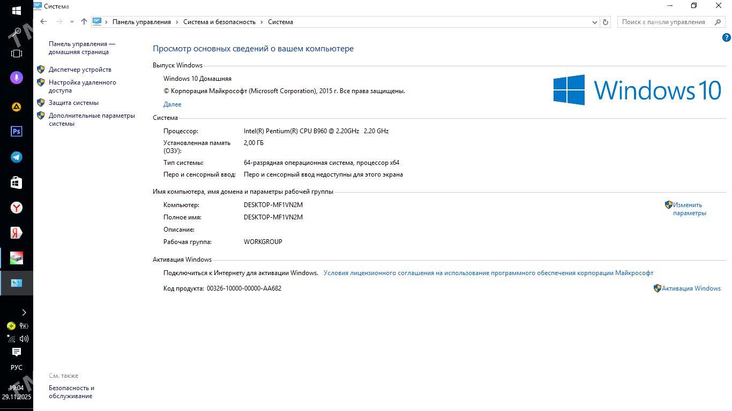Click "Изменить параметры" link
This screenshot has height=411, width=732.
[x=689, y=209]
